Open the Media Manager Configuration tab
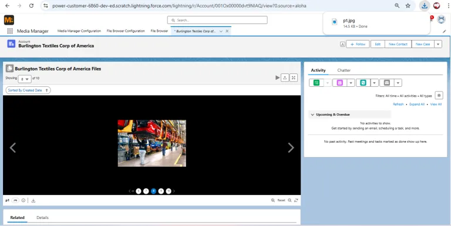Viewport: 451px width, 226px height. click(x=79, y=31)
